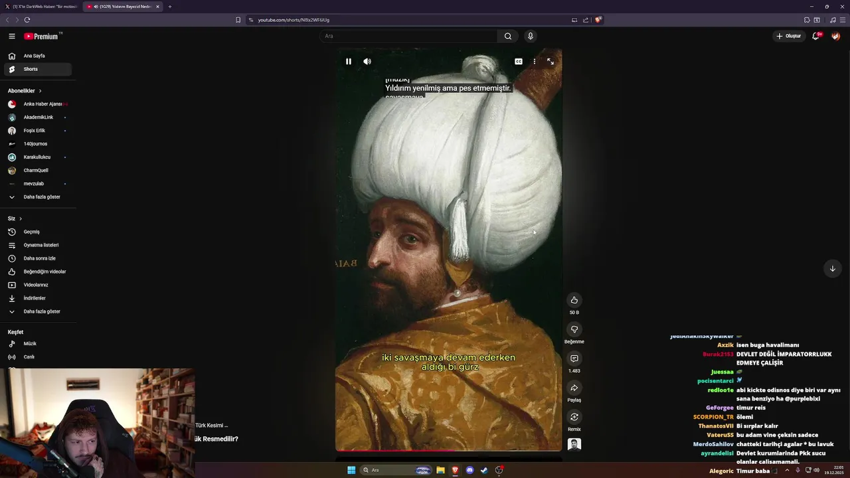The height and width of the screenshot is (478, 850).
Task: Open Karakullukcu channel subscription
Action: click(x=38, y=157)
